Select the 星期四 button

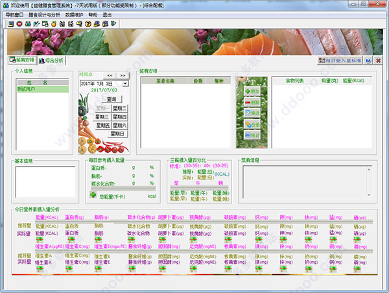(x=119, y=117)
